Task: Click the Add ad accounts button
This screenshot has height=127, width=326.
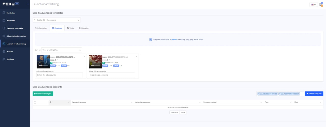Action: 314,94
